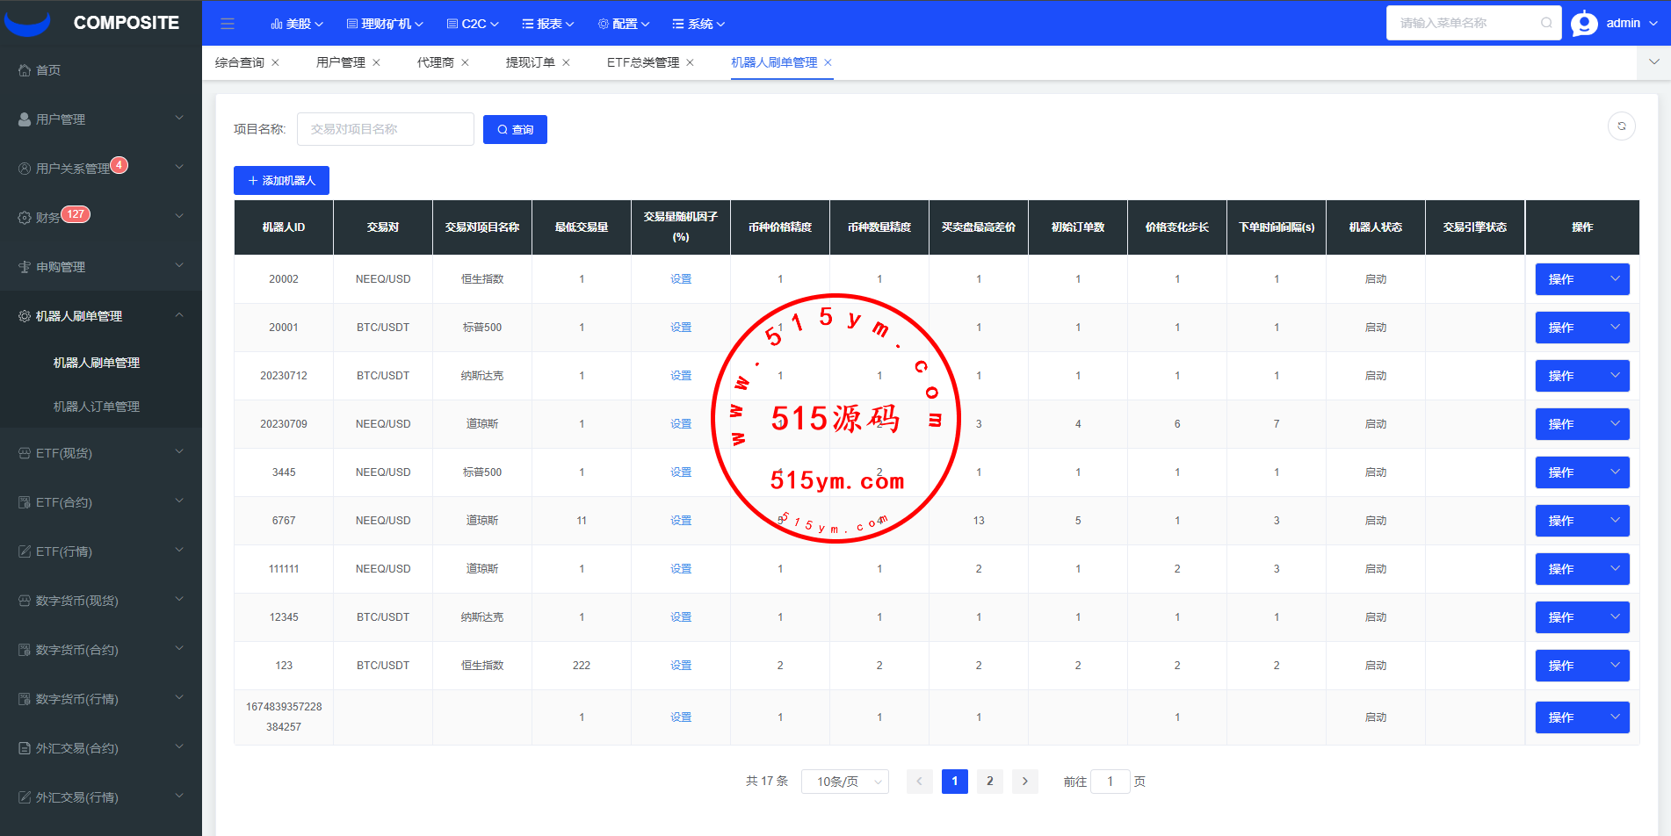Click the admin user avatar icon
The height and width of the screenshot is (836, 1671).
1584,24
